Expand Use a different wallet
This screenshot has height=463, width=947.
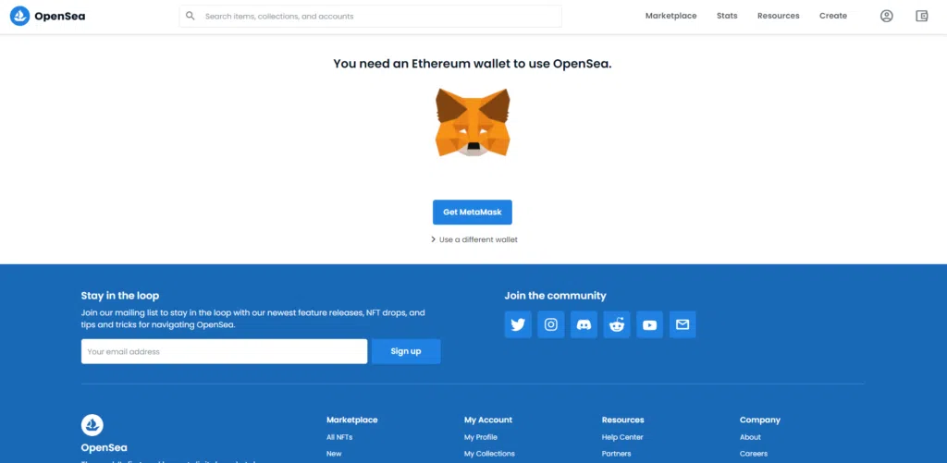(474, 239)
